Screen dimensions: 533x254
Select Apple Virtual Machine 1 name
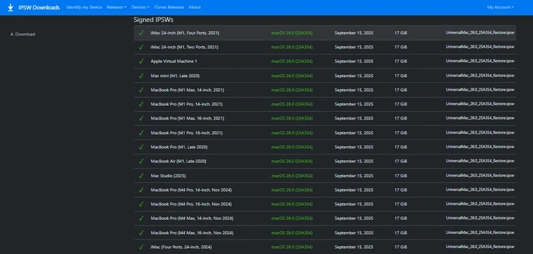174,61
